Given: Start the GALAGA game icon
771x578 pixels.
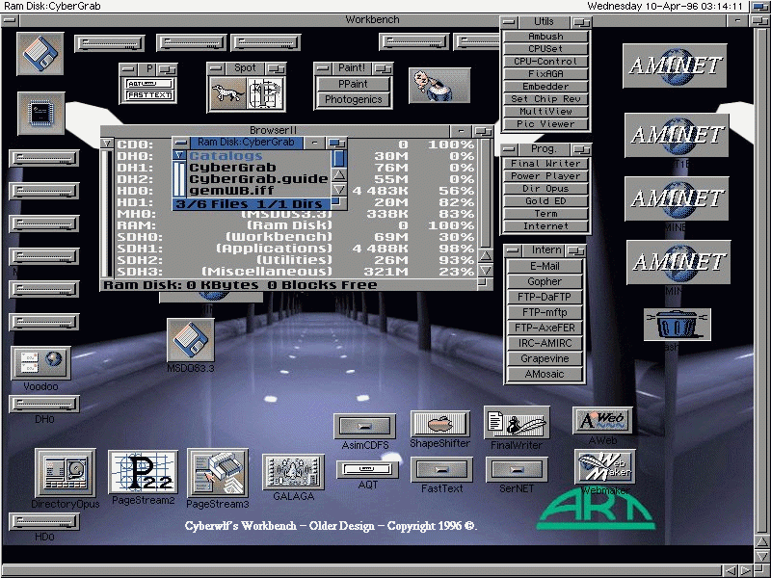Looking at the screenshot, I should pyautogui.click(x=293, y=472).
